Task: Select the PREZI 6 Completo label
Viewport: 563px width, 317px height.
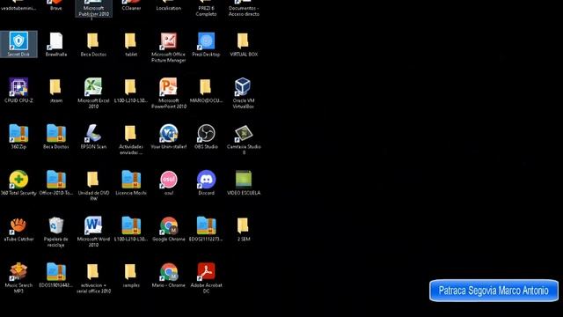Action: (206, 11)
